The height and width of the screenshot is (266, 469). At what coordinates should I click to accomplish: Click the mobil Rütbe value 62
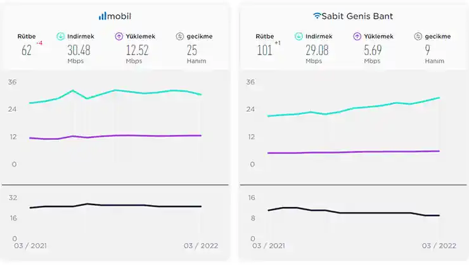pos(27,51)
